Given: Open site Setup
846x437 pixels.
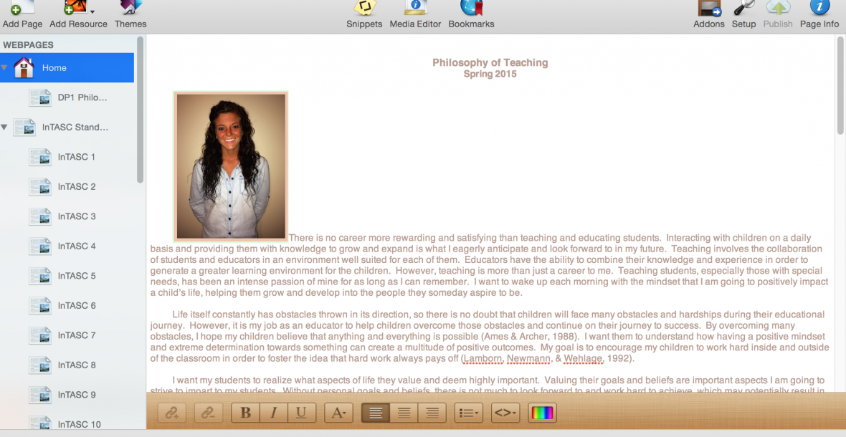Looking at the screenshot, I should [743, 9].
